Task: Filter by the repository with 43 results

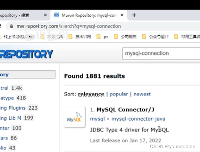Action: (8, 148)
